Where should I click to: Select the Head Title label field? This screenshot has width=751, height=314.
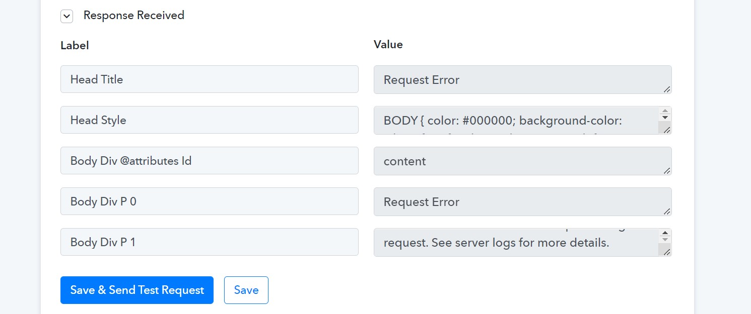pos(210,79)
